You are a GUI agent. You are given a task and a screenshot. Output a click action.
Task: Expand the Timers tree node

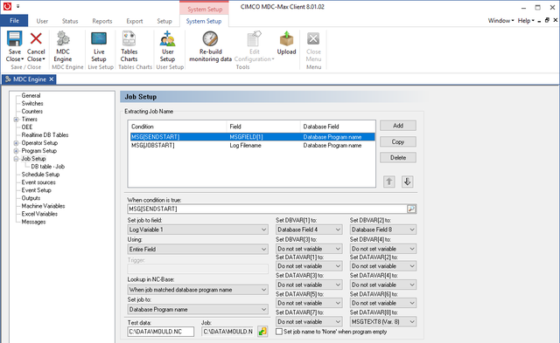pos(16,120)
